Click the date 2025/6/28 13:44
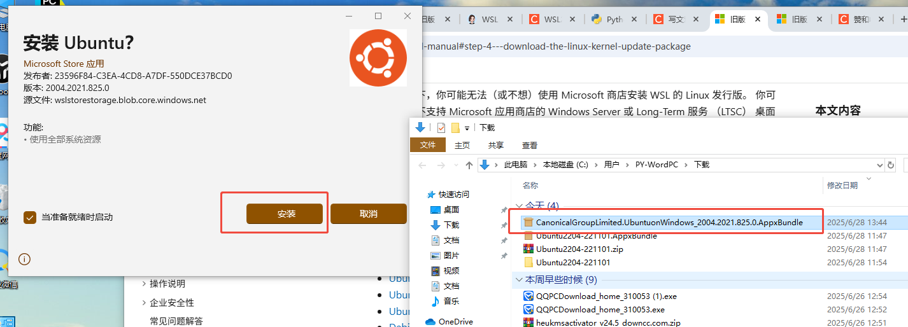This screenshot has height=327, width=908. pyautogui.click(x=857, y=223)
